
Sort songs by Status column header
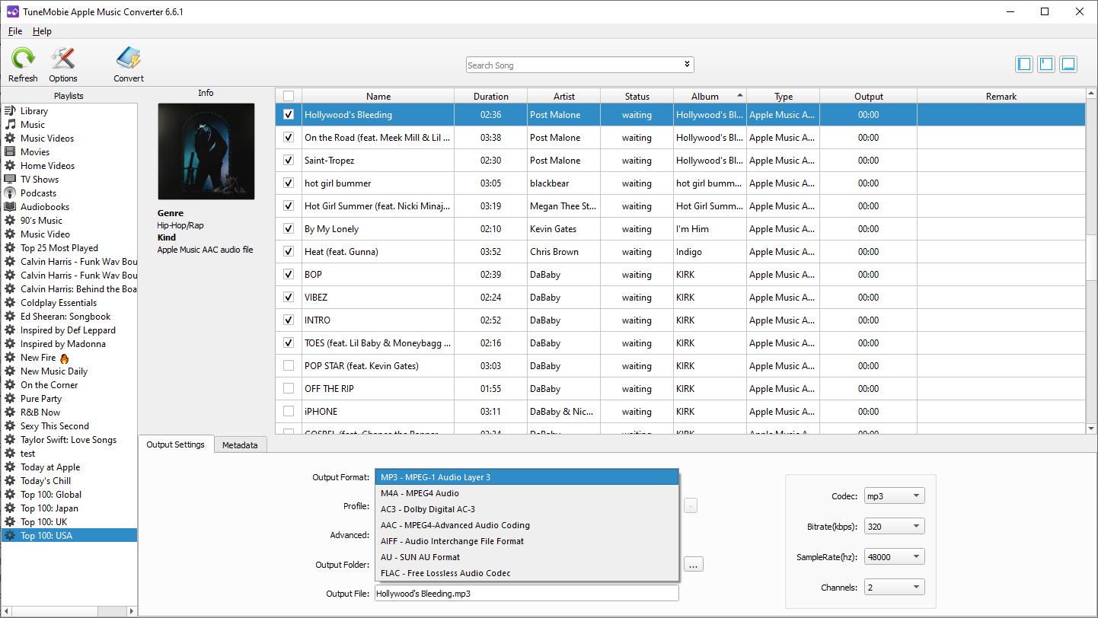[x=637, y=96]
